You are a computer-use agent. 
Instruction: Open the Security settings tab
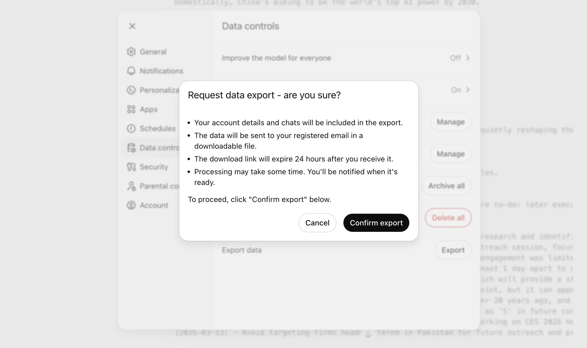(154, 167)
